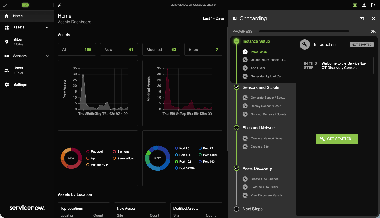Click the Raspberry Pi legend swatch
Screen dimensions: 380x218
click(x=88, y=165)
